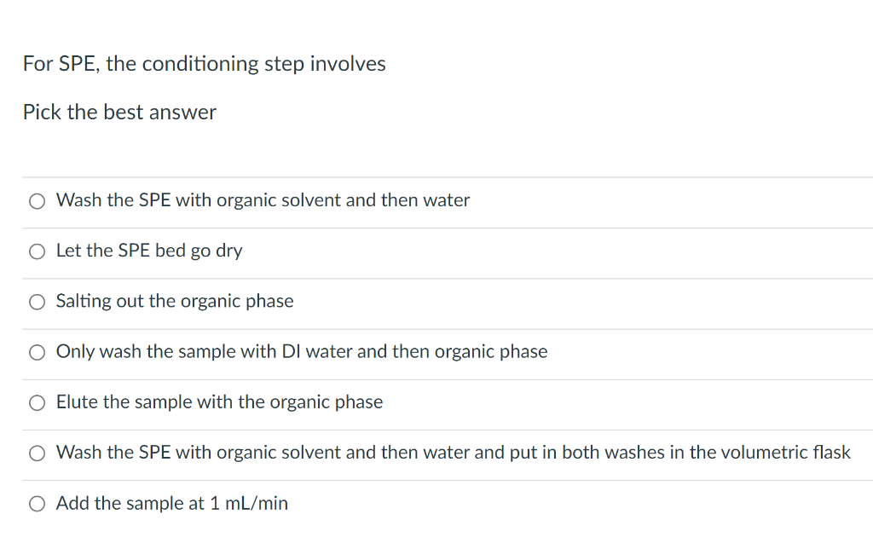The image size is (873, 537).
Task: Click the 'Pick the best answer' instruction text
Action: 119,112
